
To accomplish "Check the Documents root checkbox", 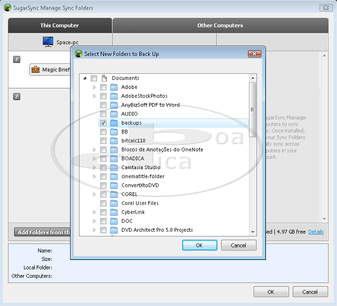I will pyautogui.click(x=94, y=78).
